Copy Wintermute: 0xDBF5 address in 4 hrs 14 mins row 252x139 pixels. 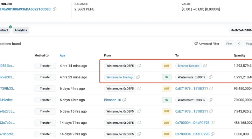(x=139, y=65)
